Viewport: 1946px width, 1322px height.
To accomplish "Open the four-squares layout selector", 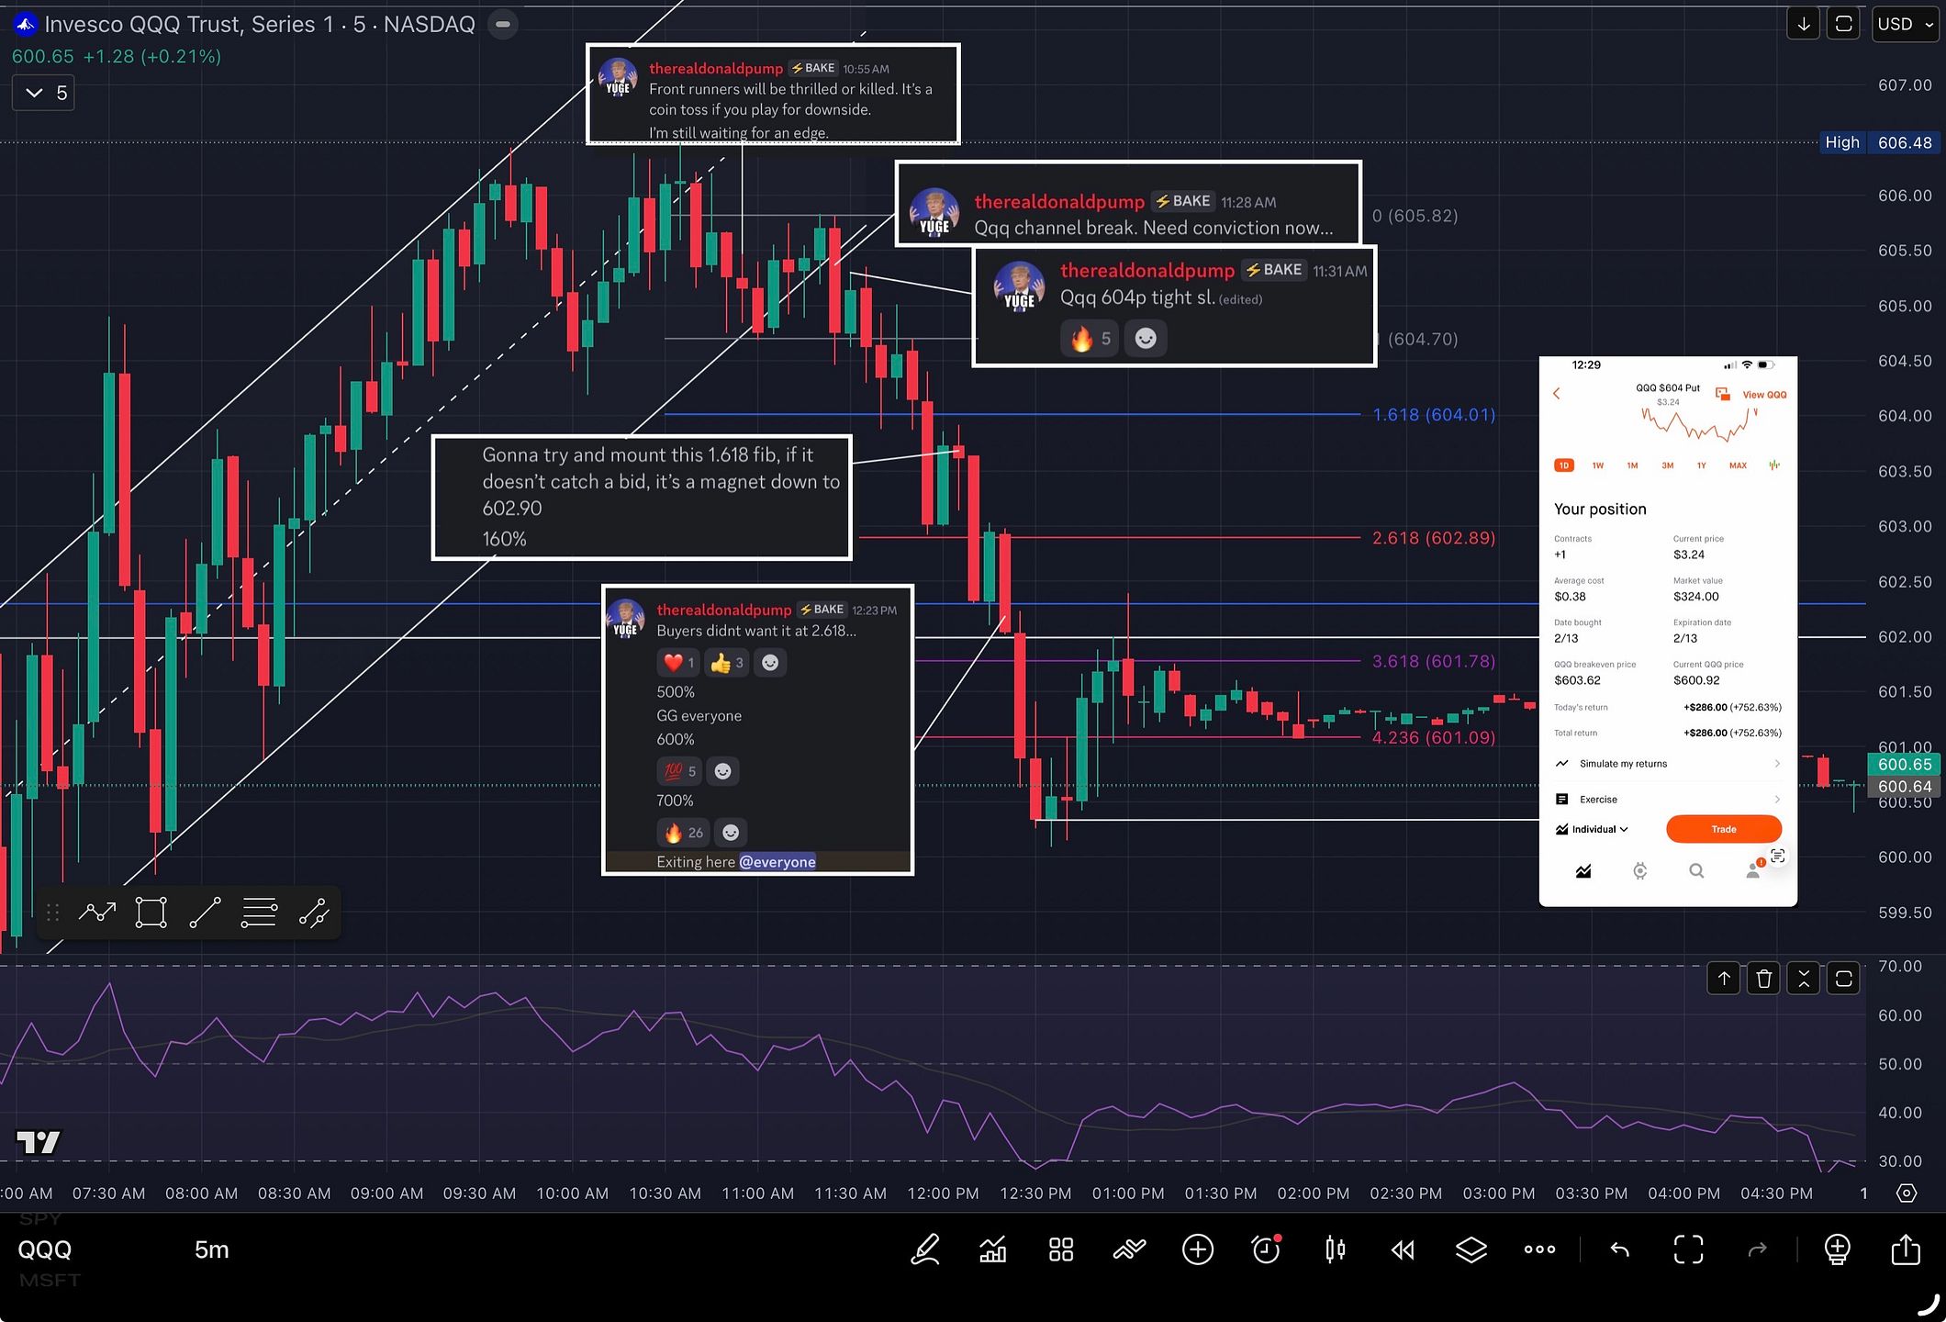I will (x=1061, y=1249).
